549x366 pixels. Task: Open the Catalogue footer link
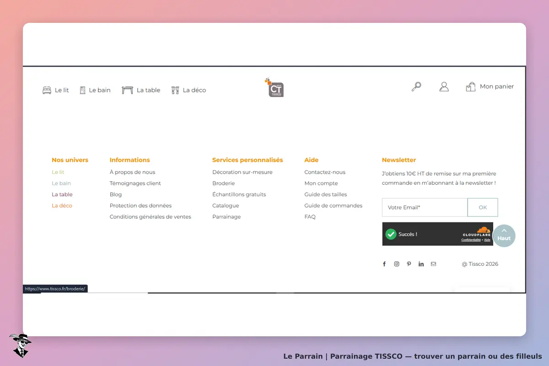click(226, 205)
